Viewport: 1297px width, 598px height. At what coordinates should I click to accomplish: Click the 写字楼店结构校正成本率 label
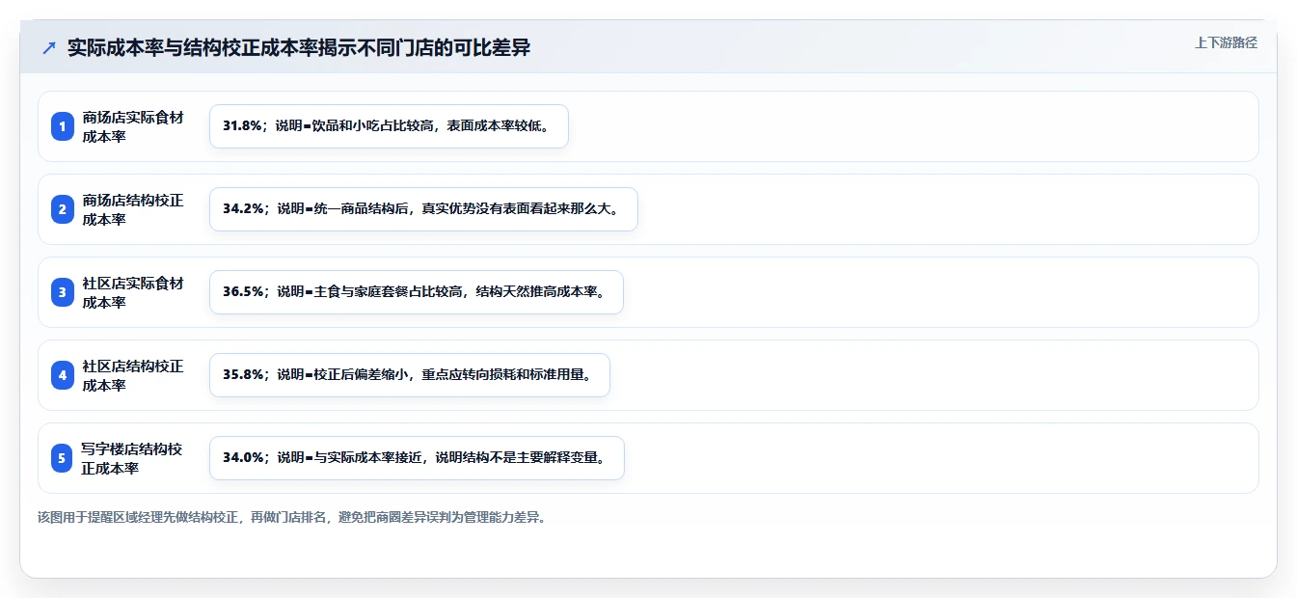tap(132, 458)
